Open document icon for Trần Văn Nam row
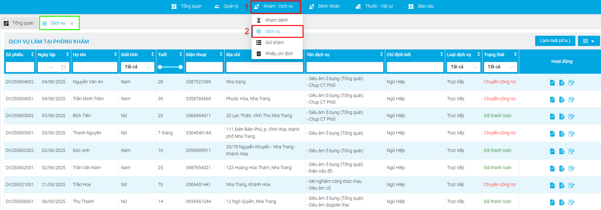 click(552, 169)
